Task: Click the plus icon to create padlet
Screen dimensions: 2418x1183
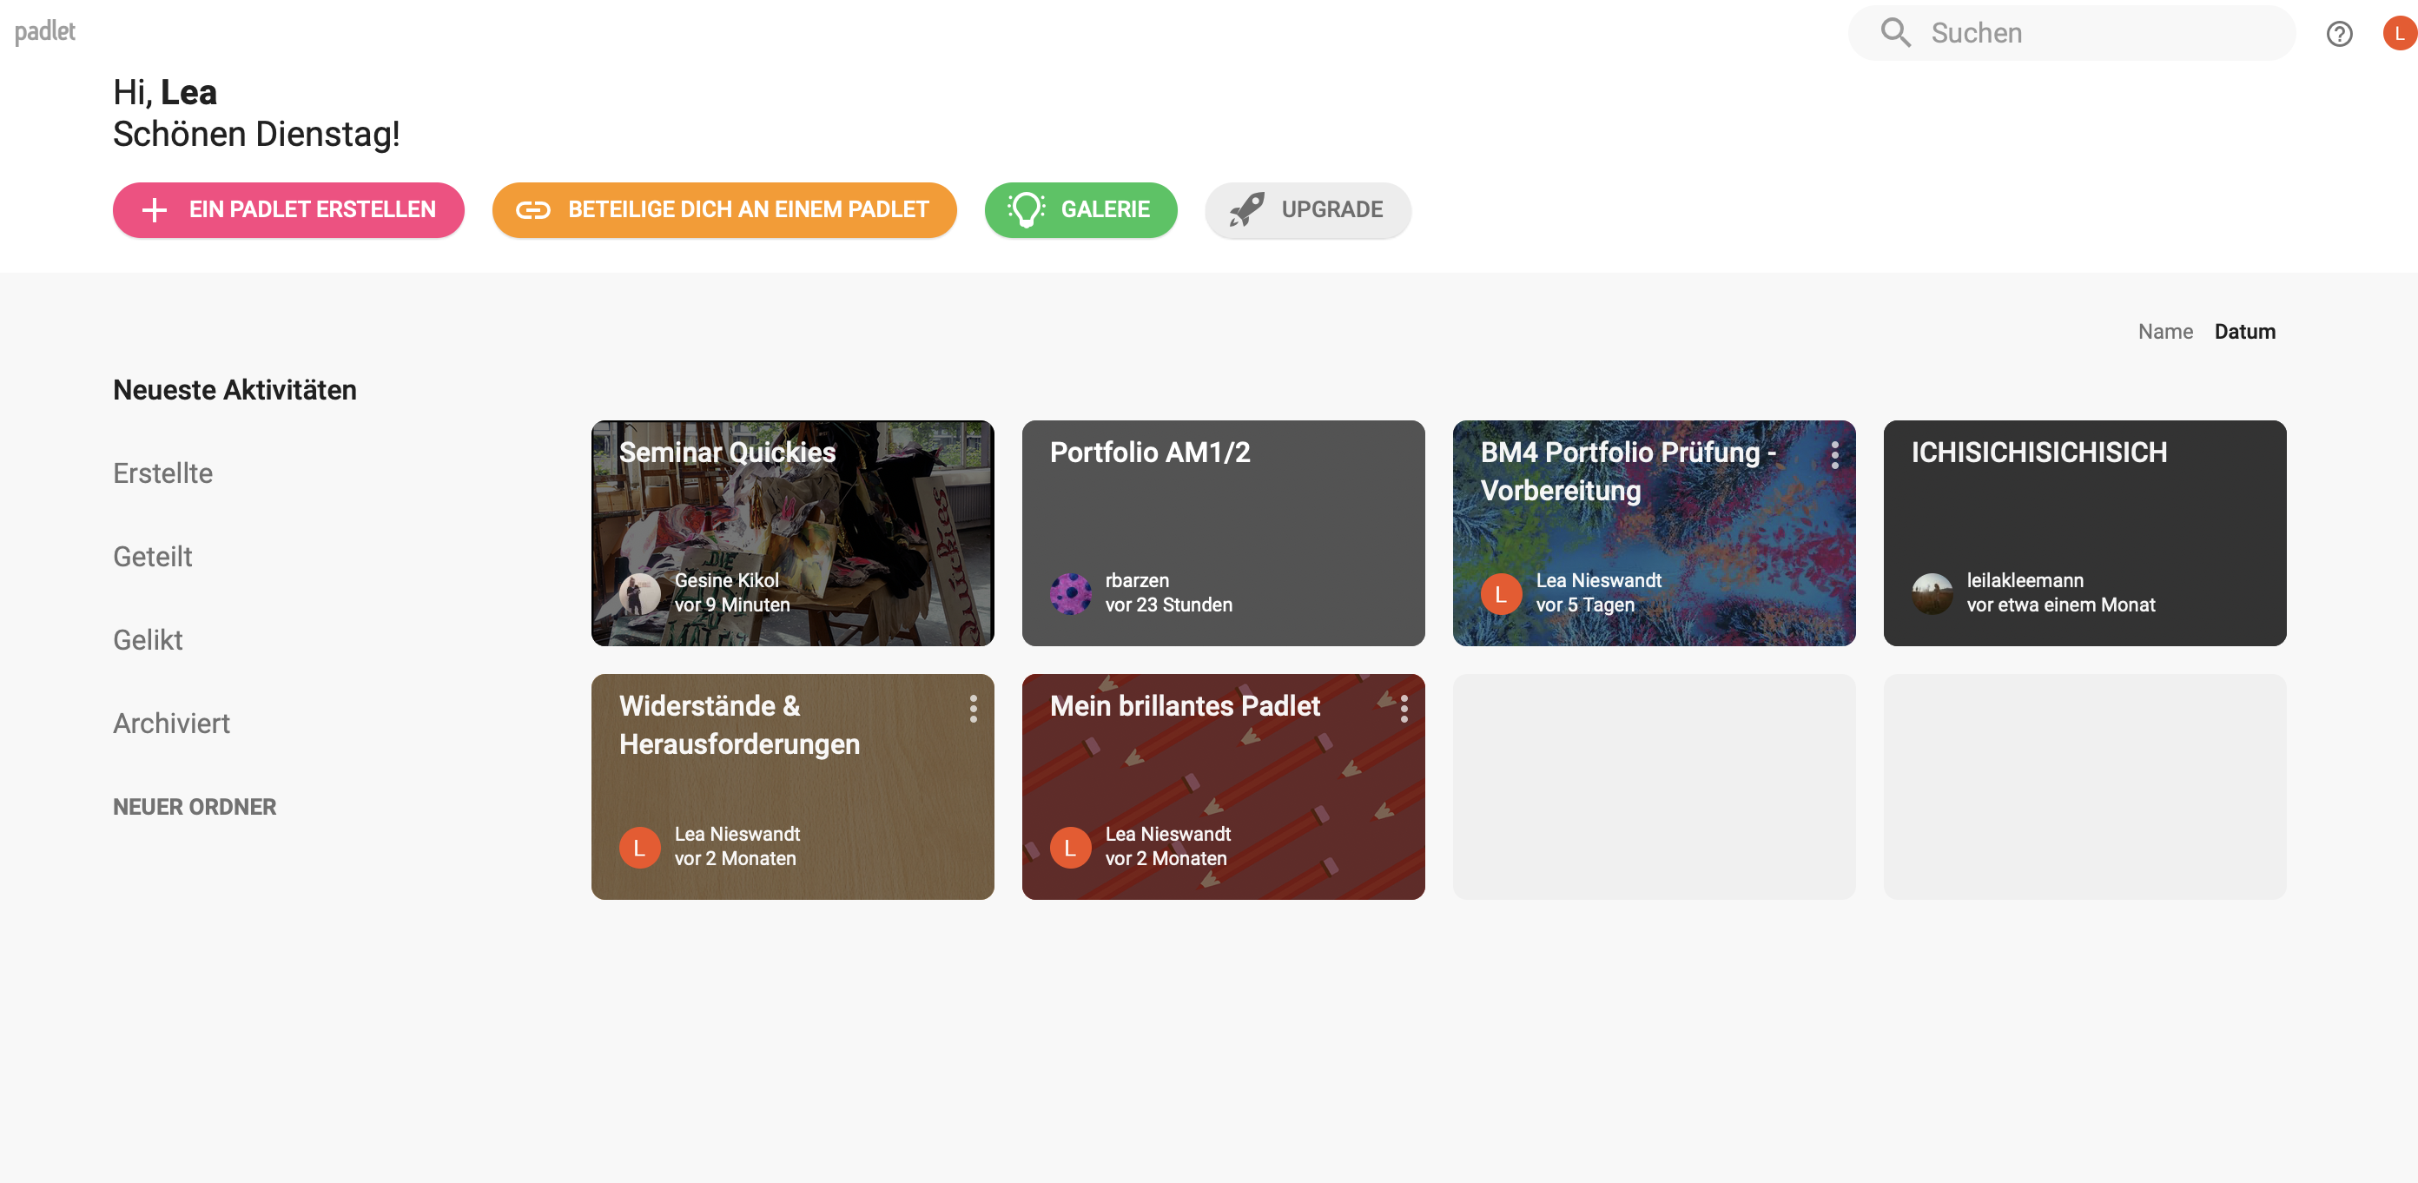Action: (x=154, y=209)
